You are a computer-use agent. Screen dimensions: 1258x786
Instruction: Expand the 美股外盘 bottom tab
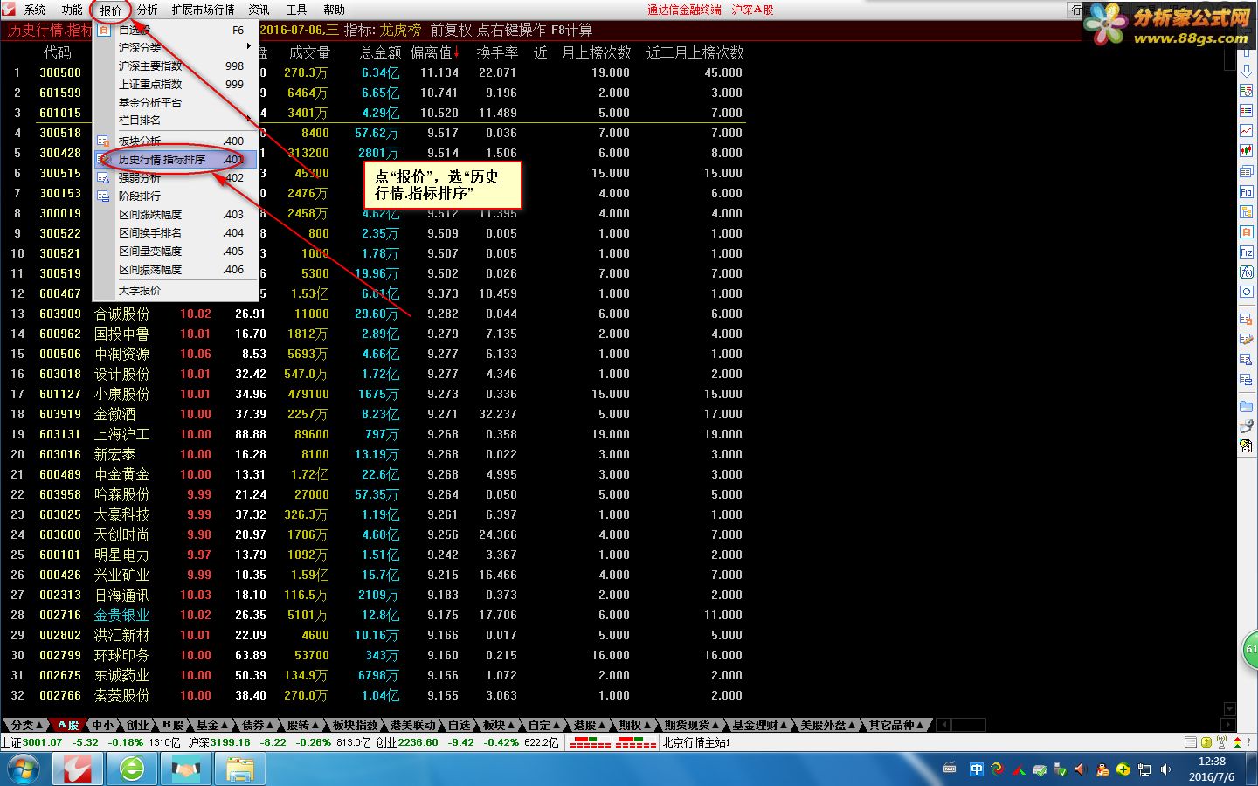tap(828, 725)
